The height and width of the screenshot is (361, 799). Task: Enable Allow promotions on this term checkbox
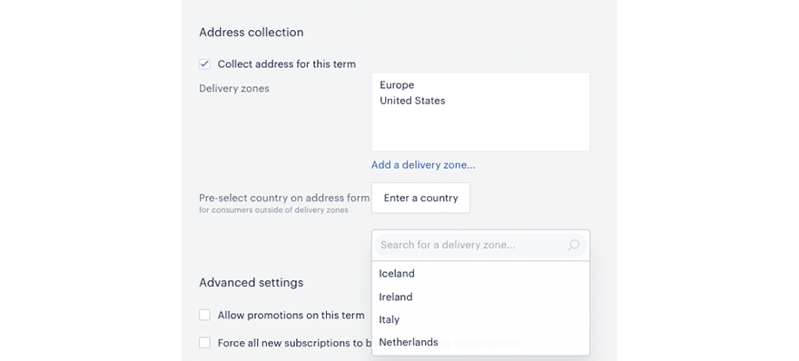click(x=205, y=315)
